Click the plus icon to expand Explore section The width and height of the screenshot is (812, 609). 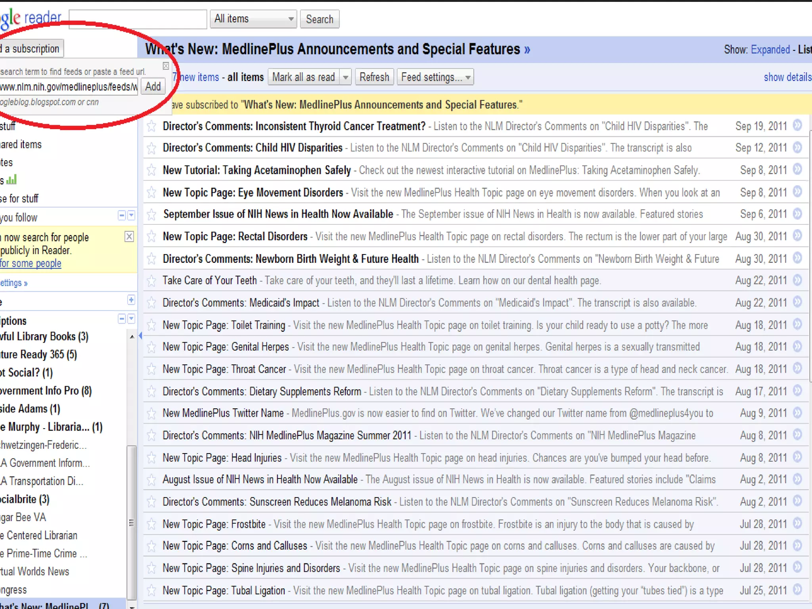131,300
